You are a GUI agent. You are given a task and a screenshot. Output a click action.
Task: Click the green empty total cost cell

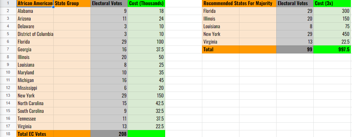(146, 134)
